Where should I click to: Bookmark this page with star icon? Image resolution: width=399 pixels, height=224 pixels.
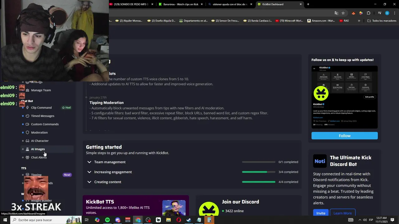click(343, 13)
